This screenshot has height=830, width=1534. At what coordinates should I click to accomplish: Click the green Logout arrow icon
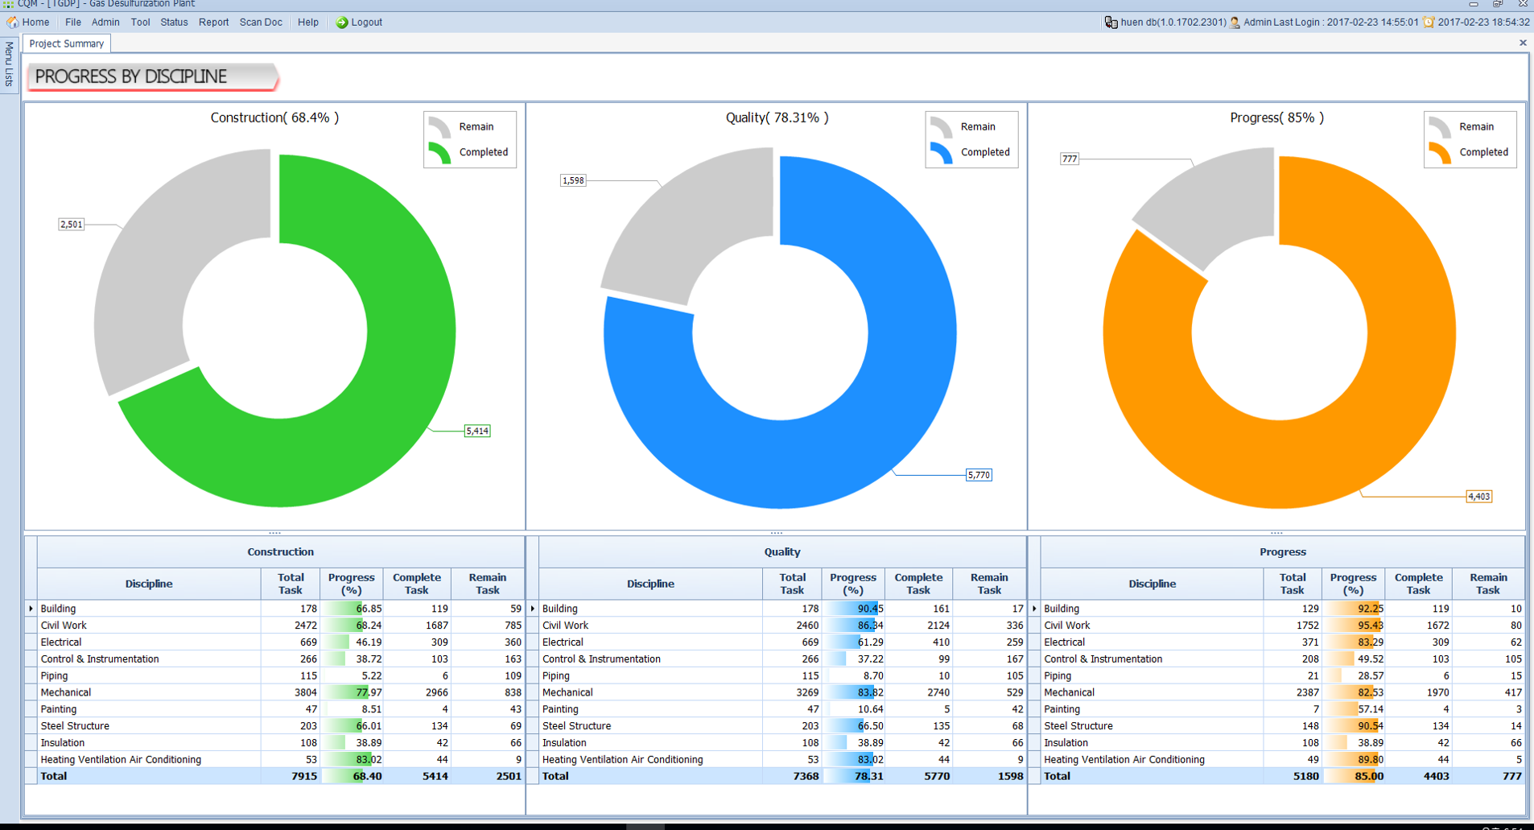click(342, 23)
